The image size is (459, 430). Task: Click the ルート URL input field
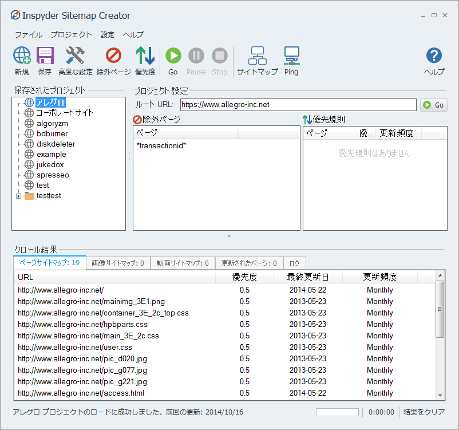tap(298, 105)
